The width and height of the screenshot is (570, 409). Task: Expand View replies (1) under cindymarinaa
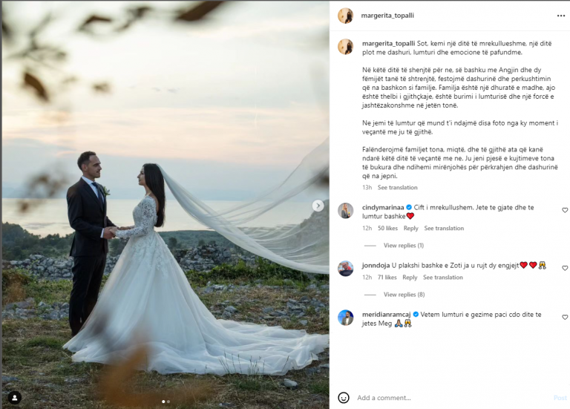(404, 246)
